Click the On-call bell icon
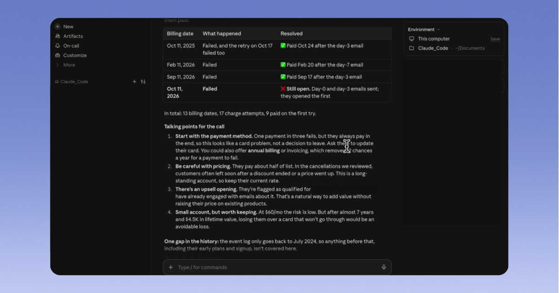This screenshot has height=293, width=559. click(58, 46)
